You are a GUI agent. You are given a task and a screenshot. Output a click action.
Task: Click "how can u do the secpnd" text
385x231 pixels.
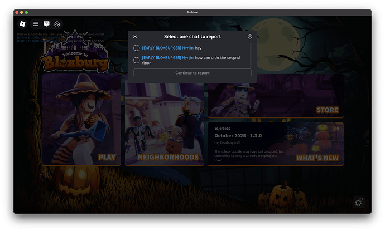point(218,58)
